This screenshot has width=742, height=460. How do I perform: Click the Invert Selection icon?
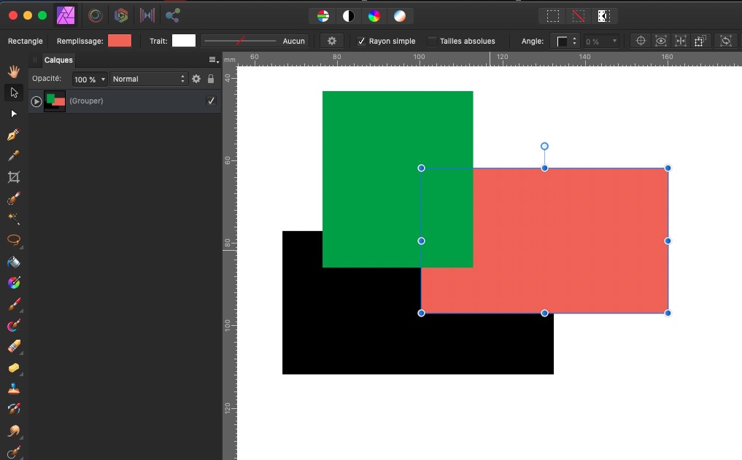tap(604, 16)
